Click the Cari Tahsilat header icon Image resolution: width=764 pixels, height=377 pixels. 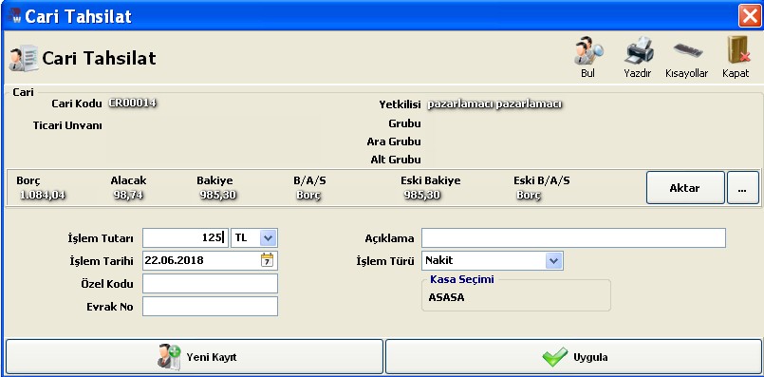23,59
